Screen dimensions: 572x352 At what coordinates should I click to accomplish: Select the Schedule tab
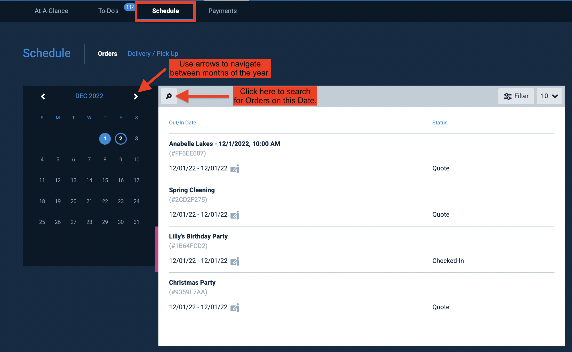tap(165, 11)
